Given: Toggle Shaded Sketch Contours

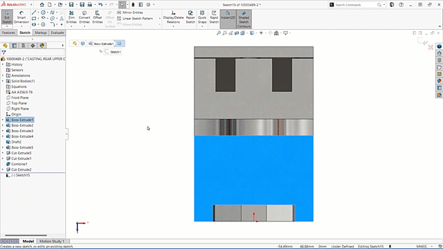Looking at the screenshot, I should click(244, 19).
